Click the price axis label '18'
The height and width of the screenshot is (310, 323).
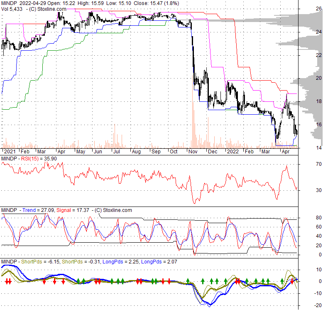point(319,101)
